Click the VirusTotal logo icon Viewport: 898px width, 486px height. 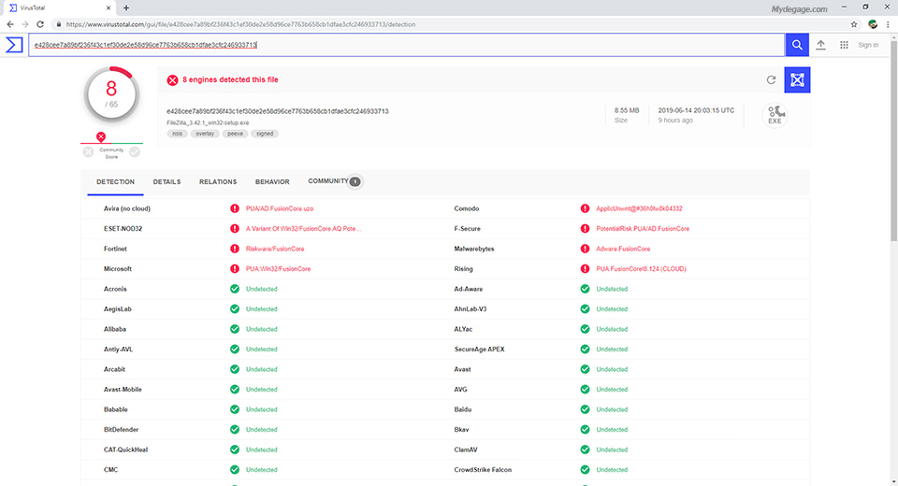tap(14, 45)
